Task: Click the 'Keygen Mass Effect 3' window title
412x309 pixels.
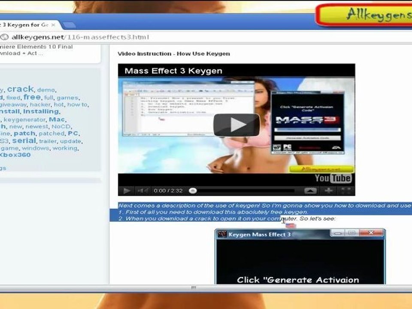Action: click(259, 234)
